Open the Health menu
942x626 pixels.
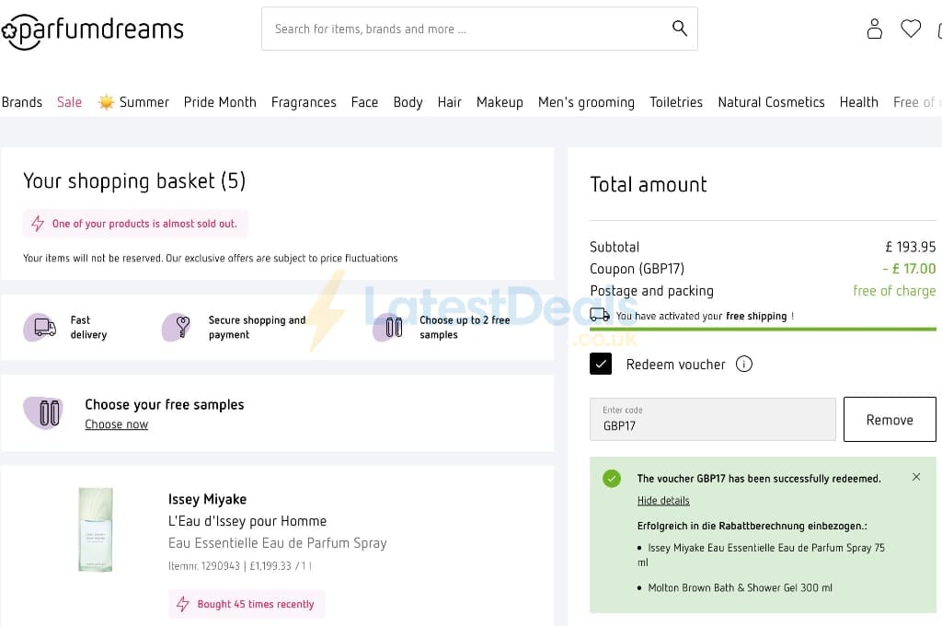pyautogui.click(x=858, y=102)
